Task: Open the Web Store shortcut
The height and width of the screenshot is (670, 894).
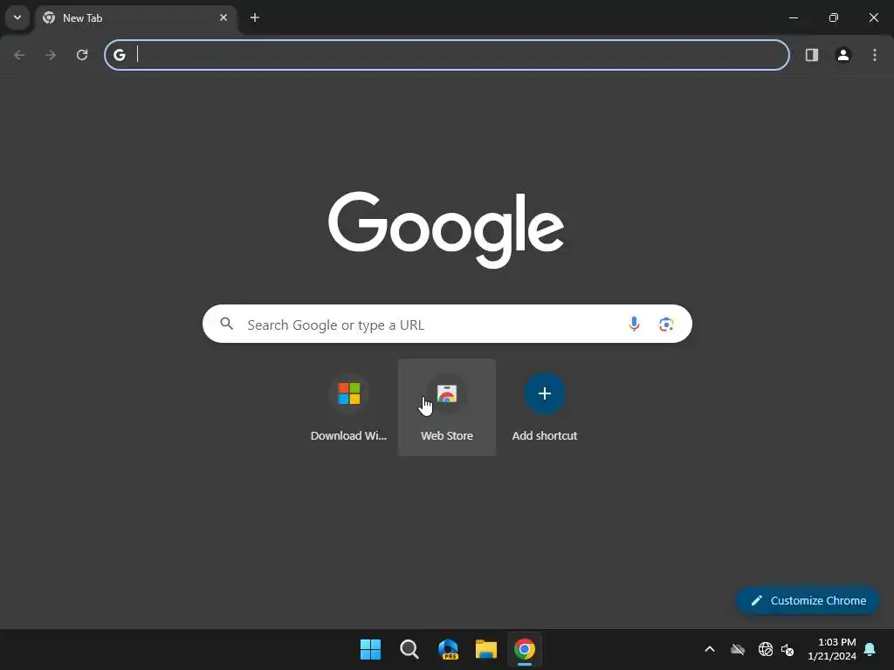Action: [x=447, y=407]
